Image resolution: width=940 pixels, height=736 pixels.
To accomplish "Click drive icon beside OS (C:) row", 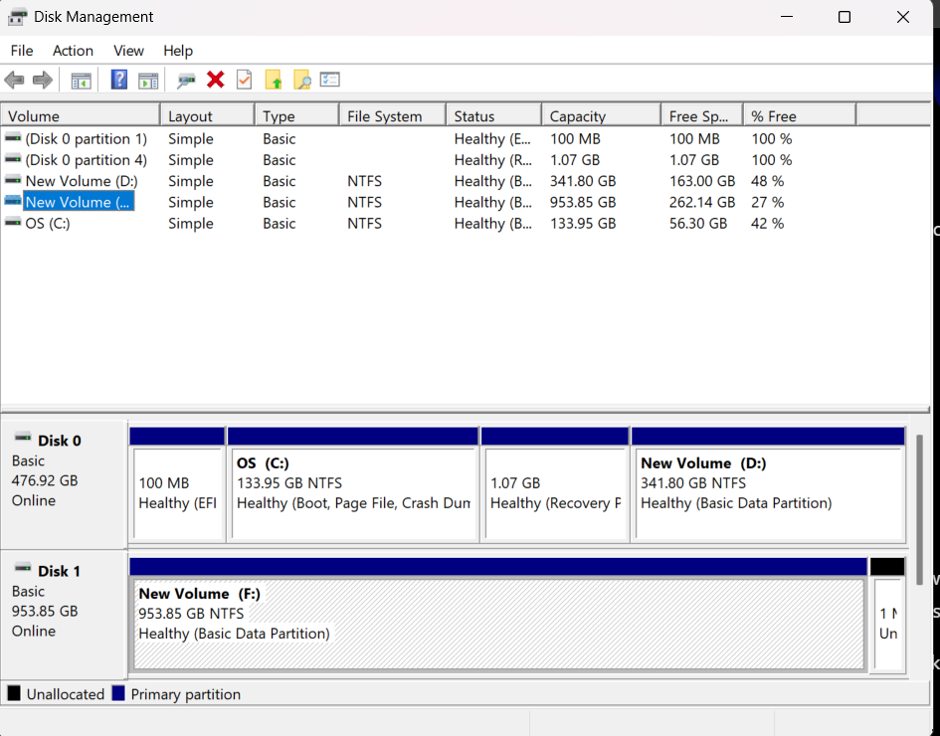I will (13, 223).
